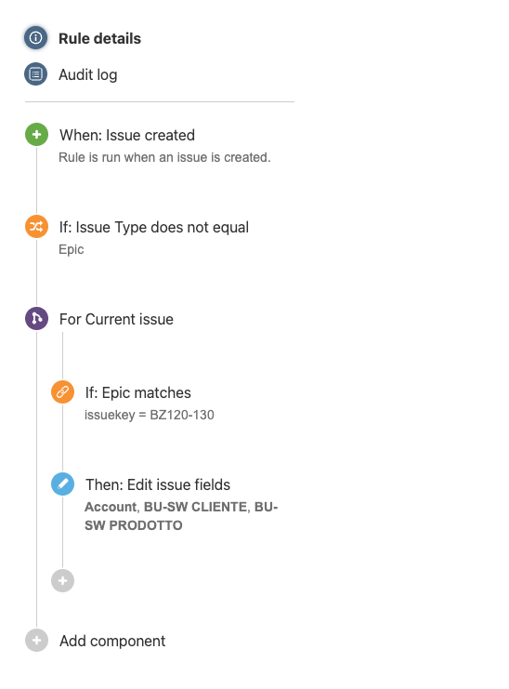The height and width of the screenshot is (689, 509).
Task: Click the Rule details info icon
Action: click(35, 38)
